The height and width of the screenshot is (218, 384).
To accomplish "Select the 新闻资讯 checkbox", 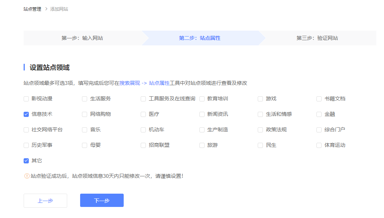I will 202,114.
